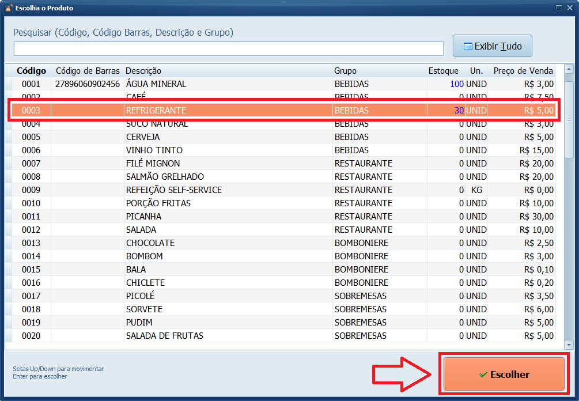This screenshot has height=401, width=579.
Task: Click the scrollbar down arrow
Action: click(569, 344)
